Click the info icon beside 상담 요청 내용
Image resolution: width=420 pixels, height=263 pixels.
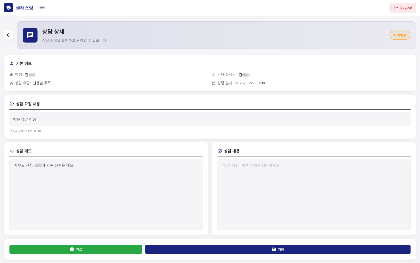click(12, 104)
